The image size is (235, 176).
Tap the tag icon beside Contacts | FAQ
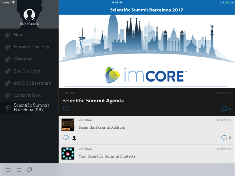coord(8,95)
